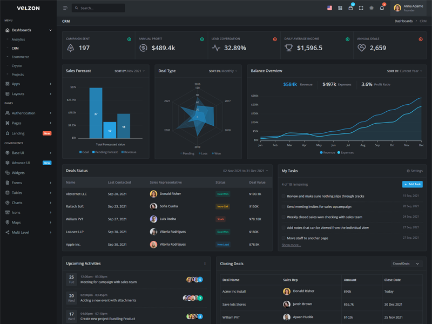Switch light/dark mode with sun icon
The height and width of the screenshot is (324, 432).
point(372,8)
